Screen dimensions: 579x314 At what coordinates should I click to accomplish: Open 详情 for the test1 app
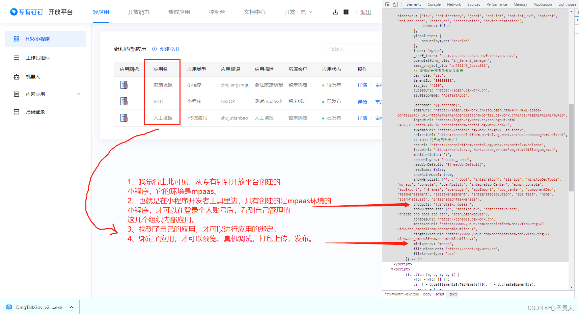362,102
